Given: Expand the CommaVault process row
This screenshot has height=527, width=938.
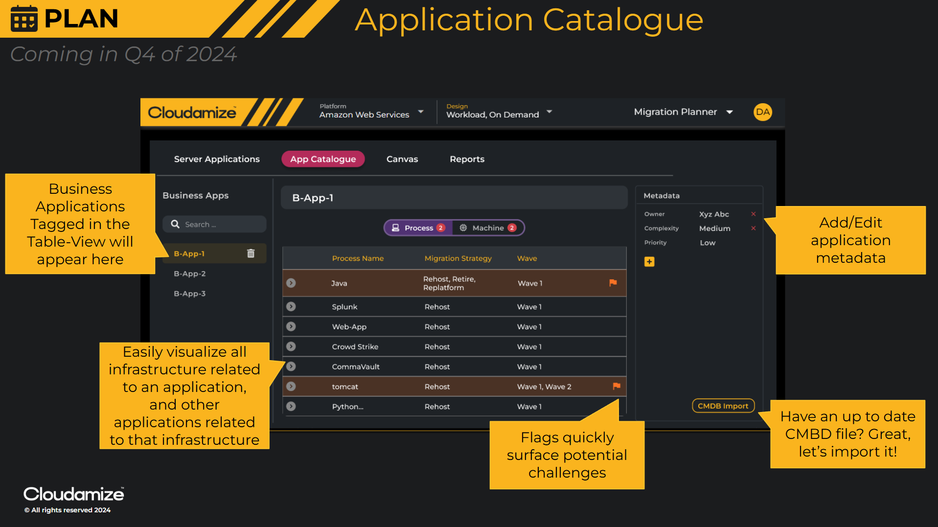Looking at the screenshot, I should click(291, 366).
